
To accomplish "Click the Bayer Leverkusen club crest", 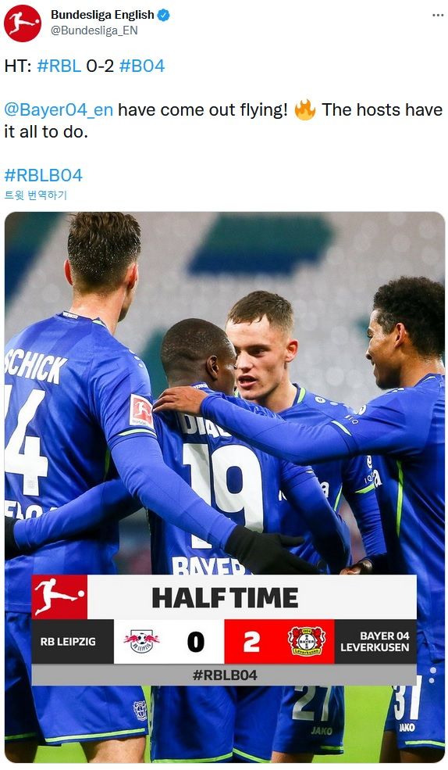I will point(307,641).
